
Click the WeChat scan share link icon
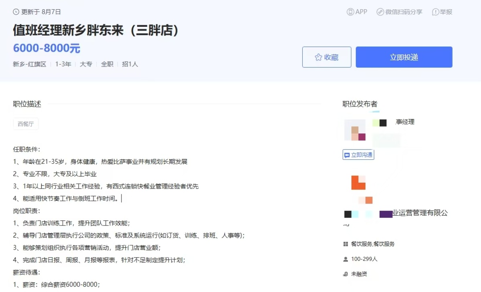(380, 12)
